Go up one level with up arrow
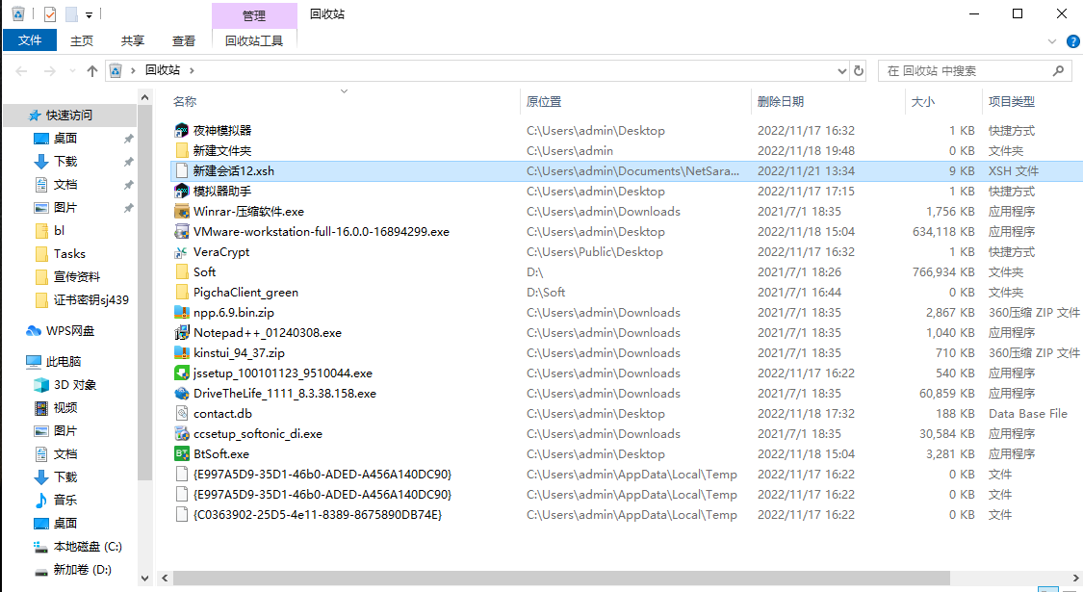 coord(92,70)
